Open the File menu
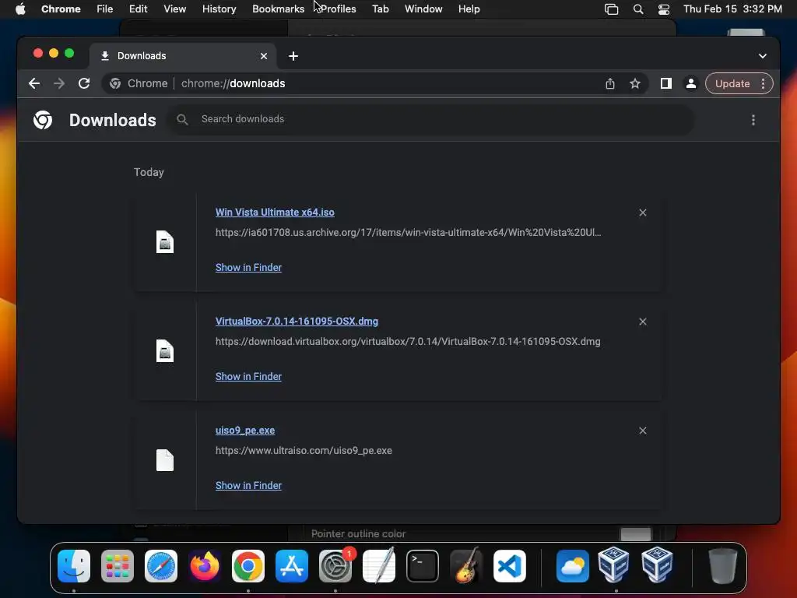The width and height of the screenshot is (797, 598). coord(105,9)
